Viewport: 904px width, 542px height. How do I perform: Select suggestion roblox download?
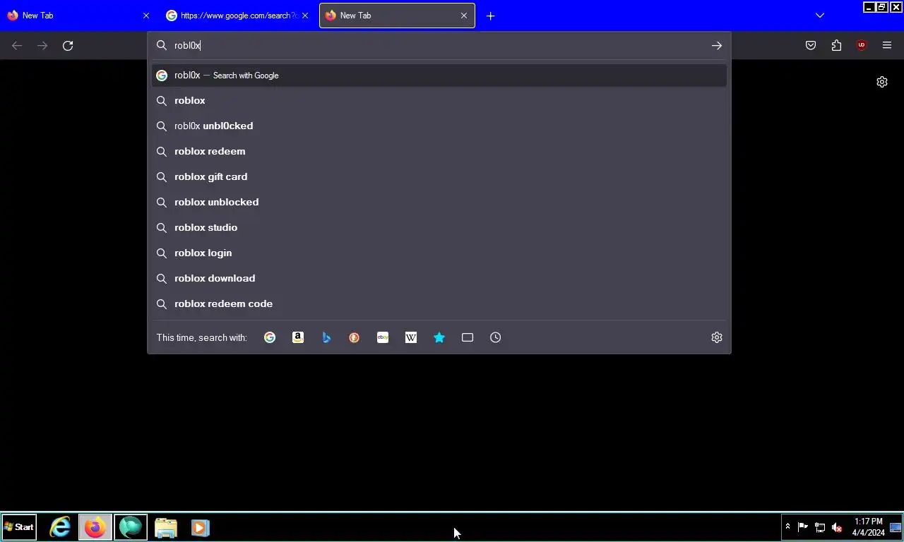click(439, 278)
